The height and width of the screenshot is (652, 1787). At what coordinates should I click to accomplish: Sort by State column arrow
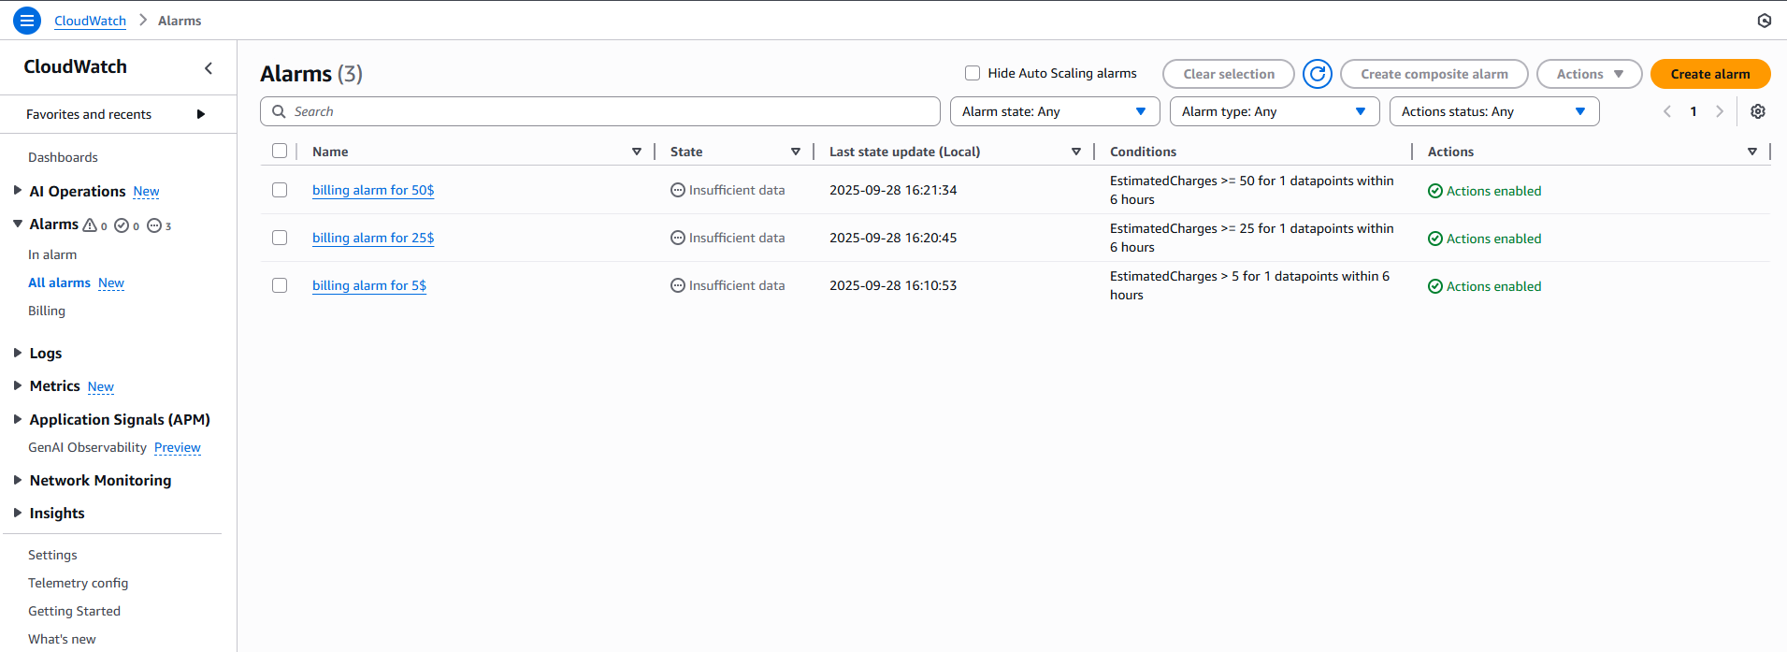pyautogui.click(x=796, y=152)
